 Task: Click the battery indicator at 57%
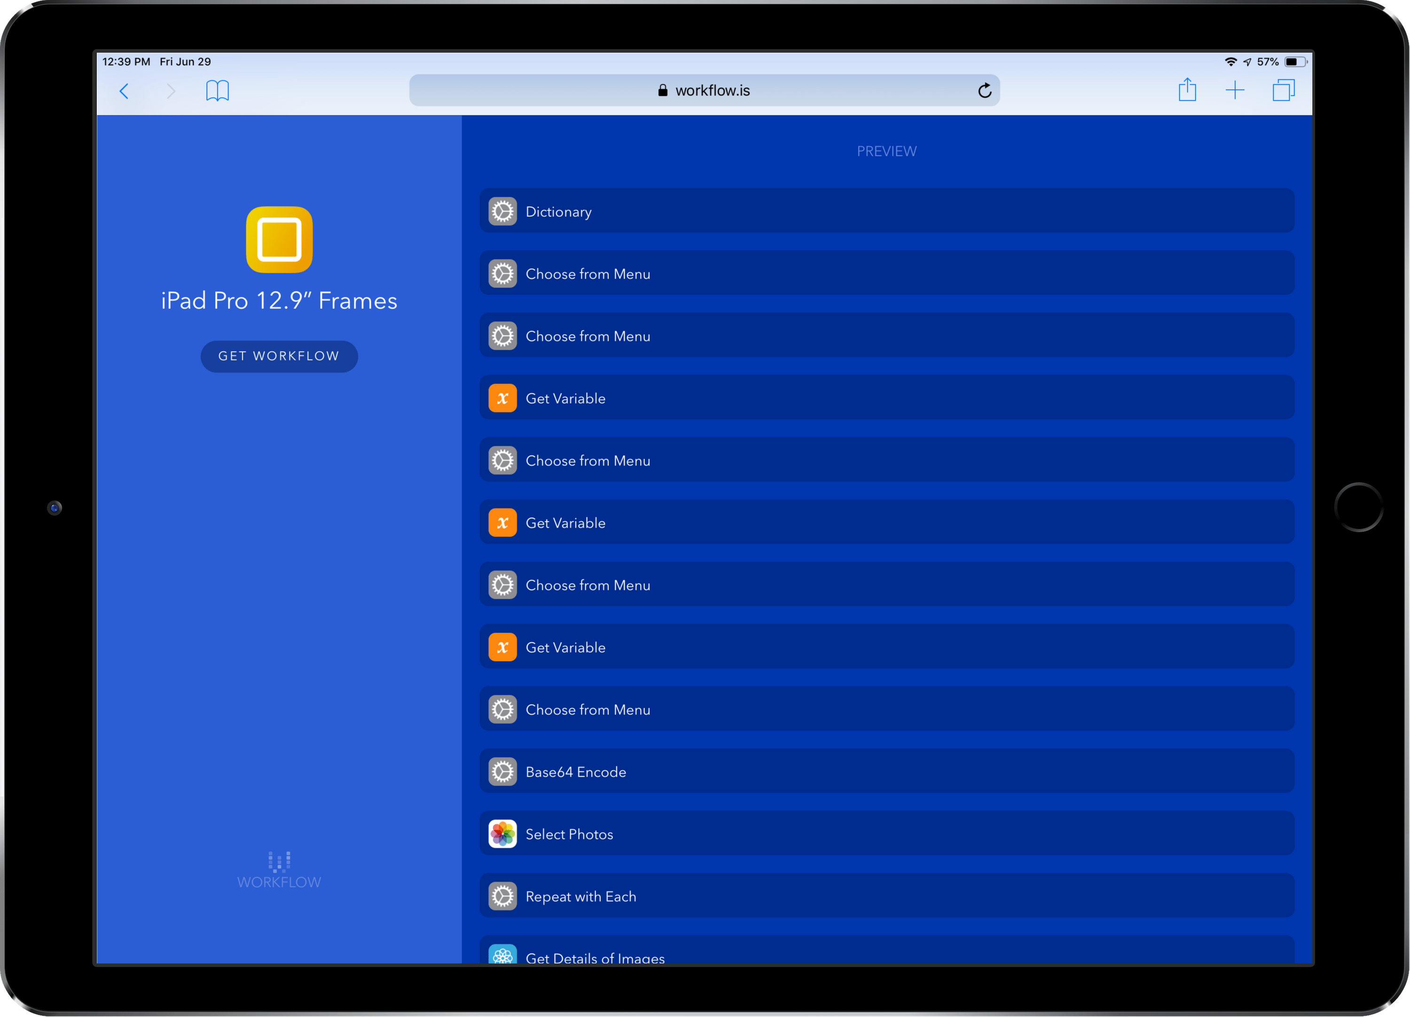(1296, 62)
